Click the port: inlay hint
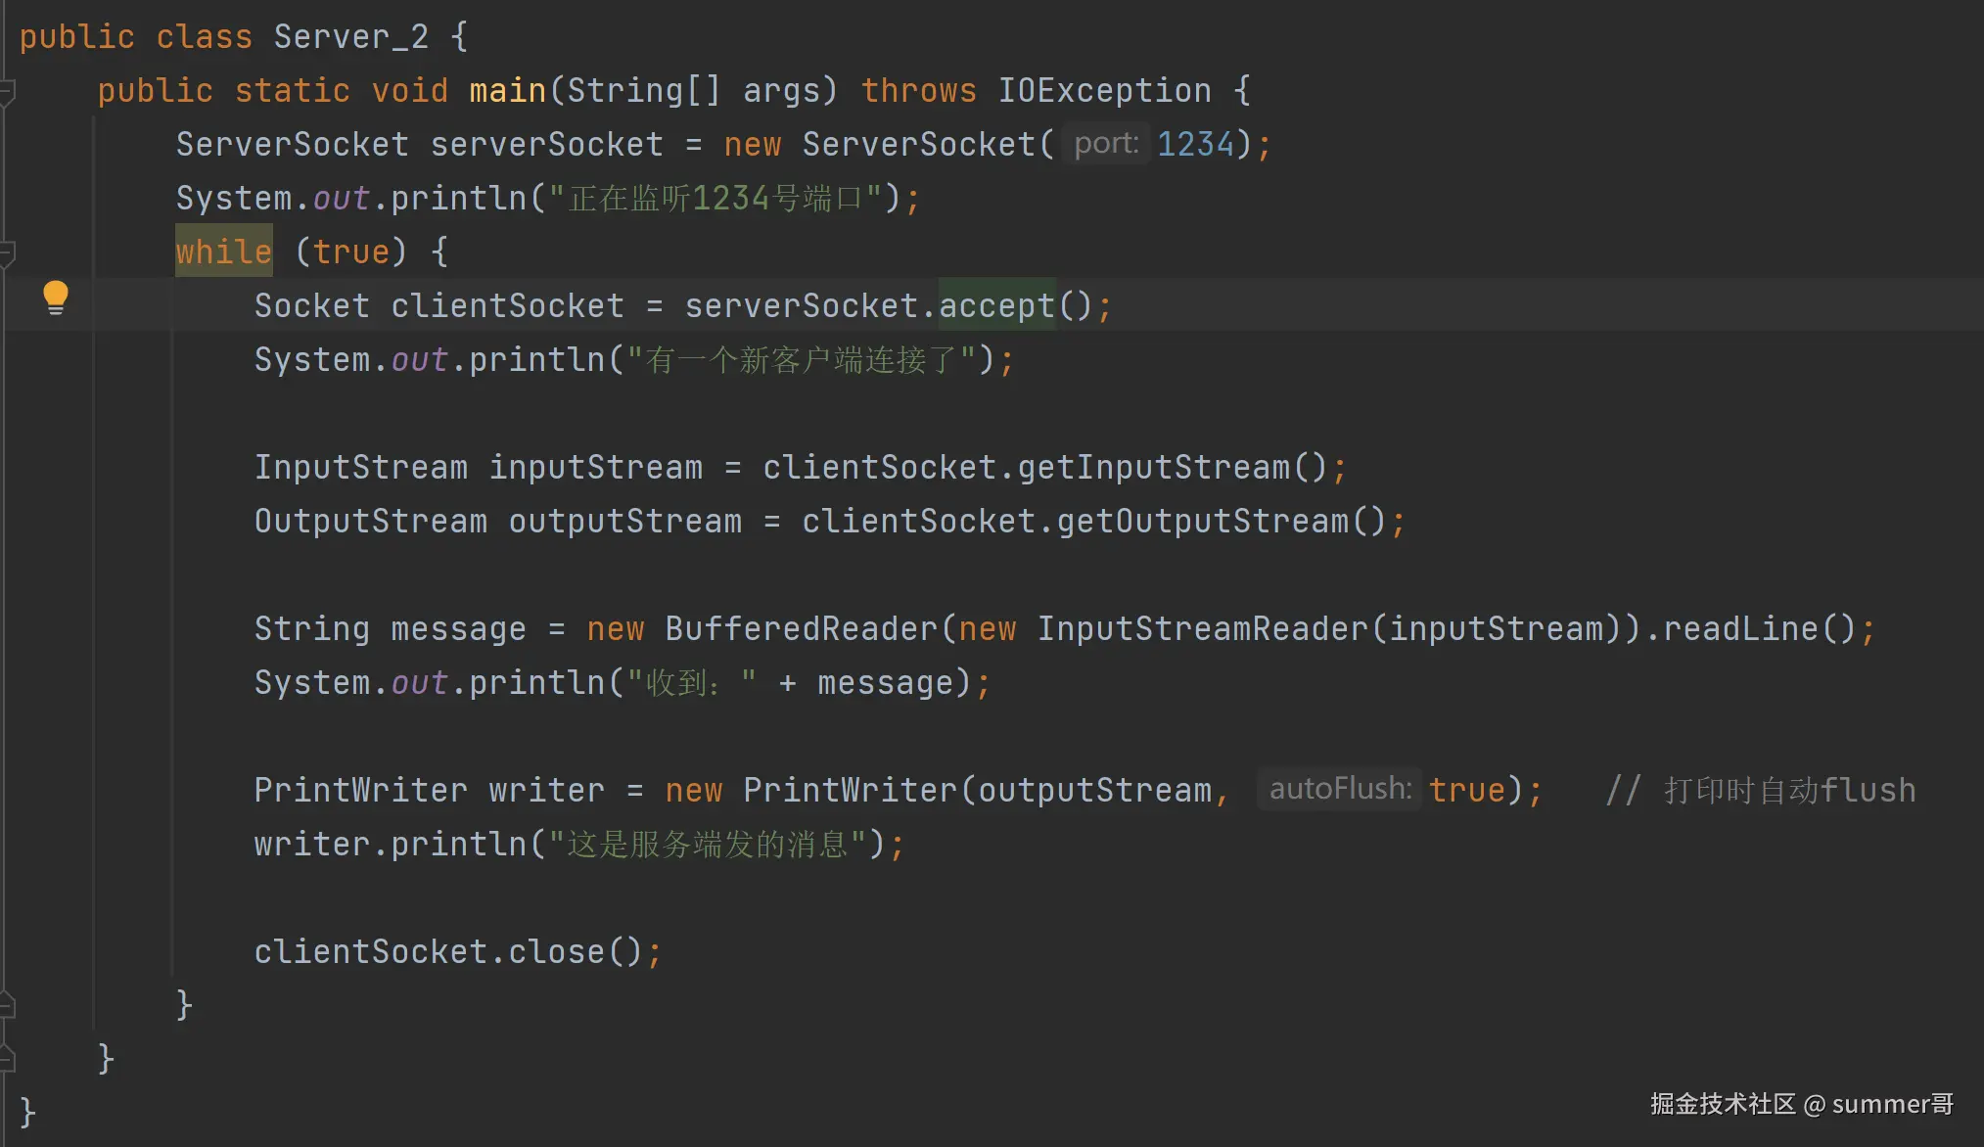Image resolution: width=1984 pixels, height=1147 pixels. pos(1106,145)
